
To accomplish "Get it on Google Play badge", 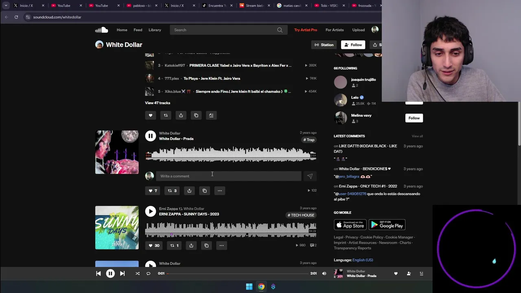I will (387, 225).
